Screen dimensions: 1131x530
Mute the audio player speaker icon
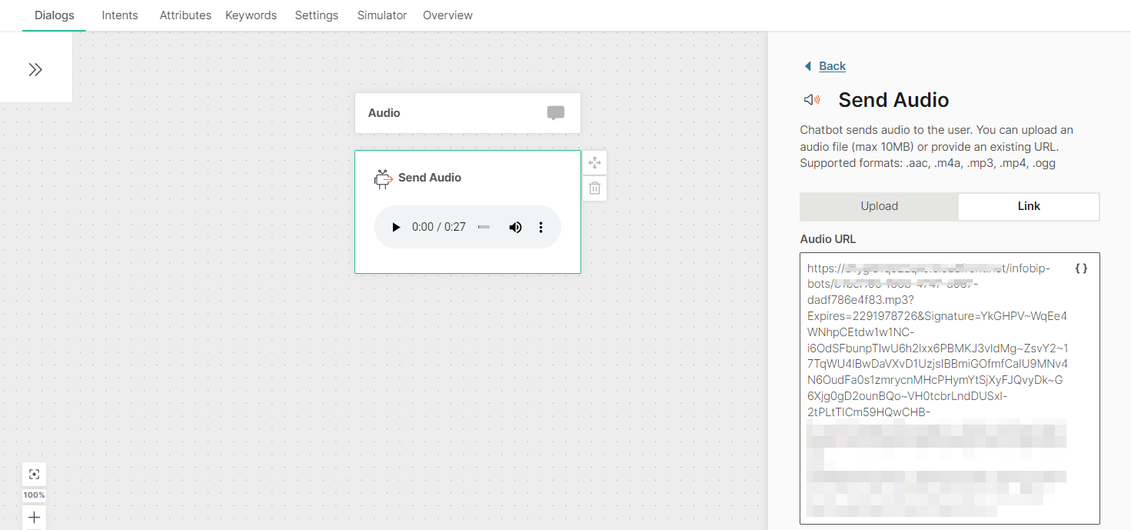(515, 227)
